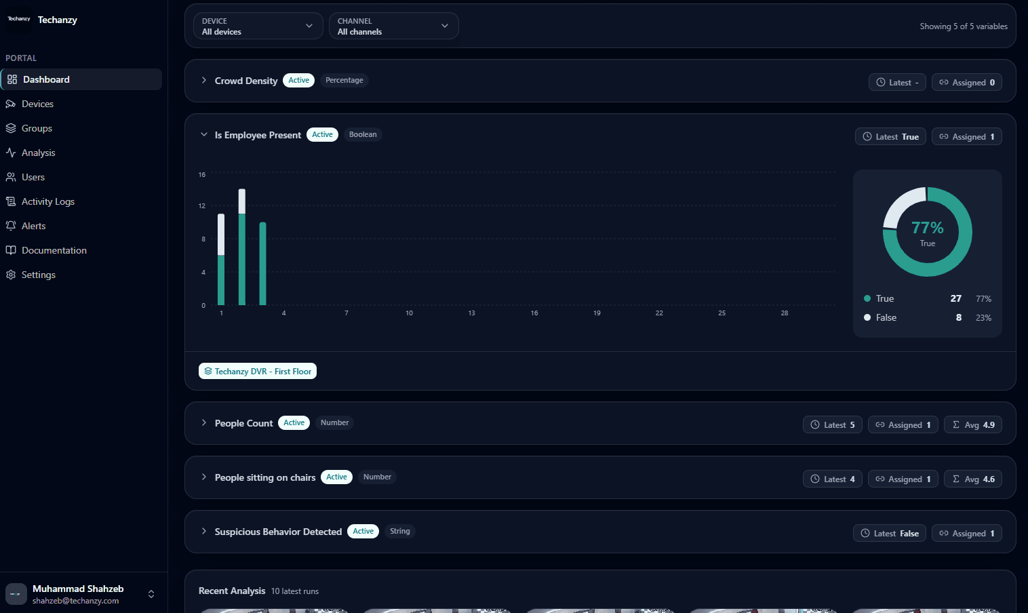This screenshot has width=1028, height=613.
Task: Click Latest True badge for Is Employee Present
Action: pyautogui.click(x=890, y=136)
